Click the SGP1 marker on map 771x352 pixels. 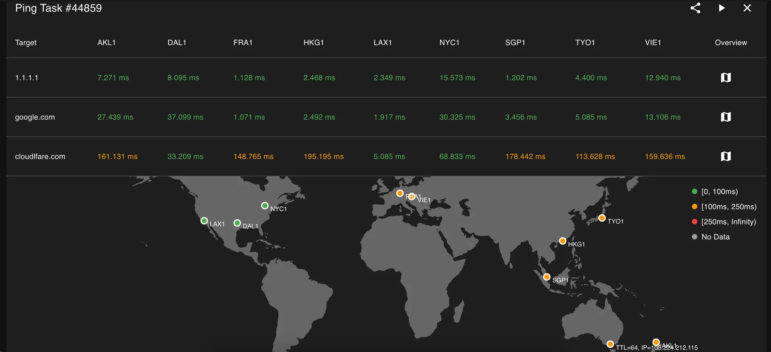[547, 277]
